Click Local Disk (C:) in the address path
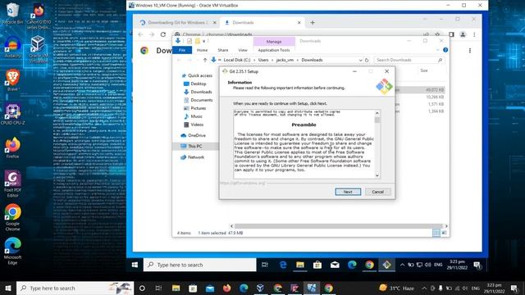 coord(237,60)
